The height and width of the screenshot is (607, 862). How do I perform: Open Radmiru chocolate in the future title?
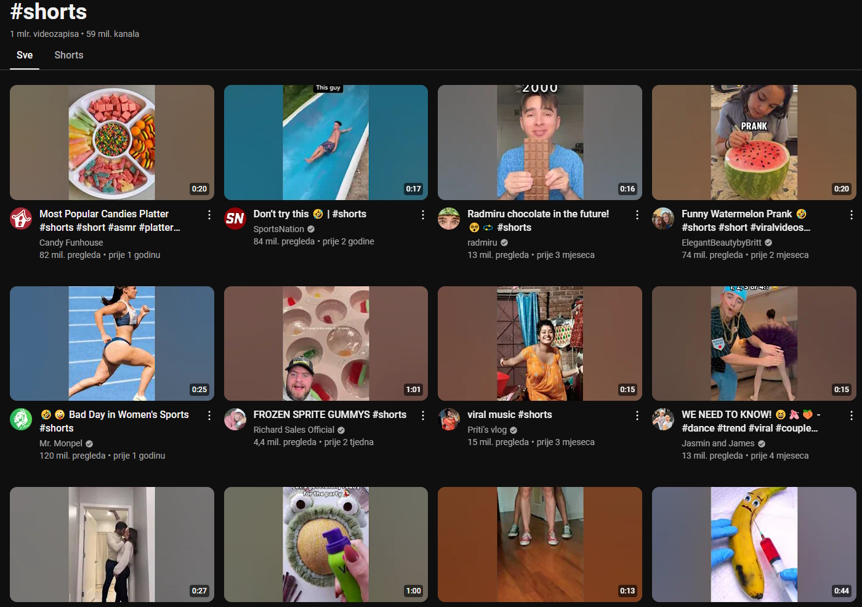click(538, 214)
